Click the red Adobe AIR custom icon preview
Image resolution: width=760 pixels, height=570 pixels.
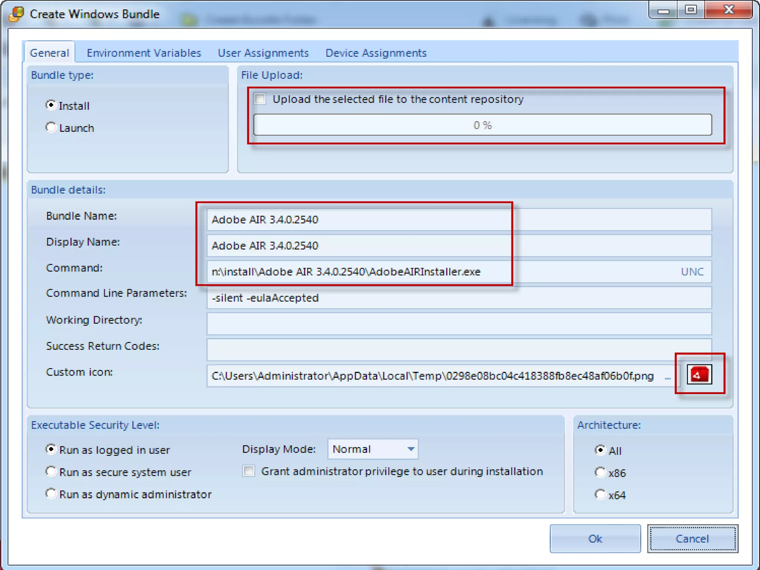point(699,374)
